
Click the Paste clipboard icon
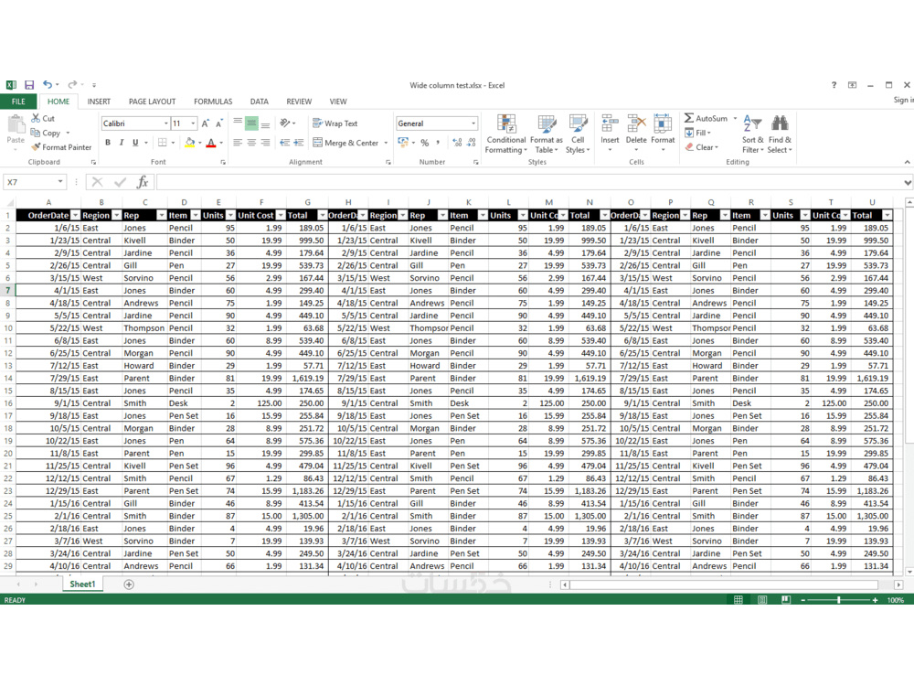[x=16, y=124]
